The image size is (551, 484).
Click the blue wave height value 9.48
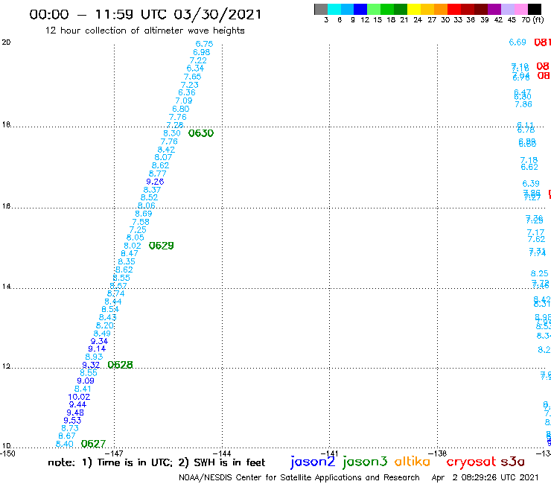click(x=75, y=413)
